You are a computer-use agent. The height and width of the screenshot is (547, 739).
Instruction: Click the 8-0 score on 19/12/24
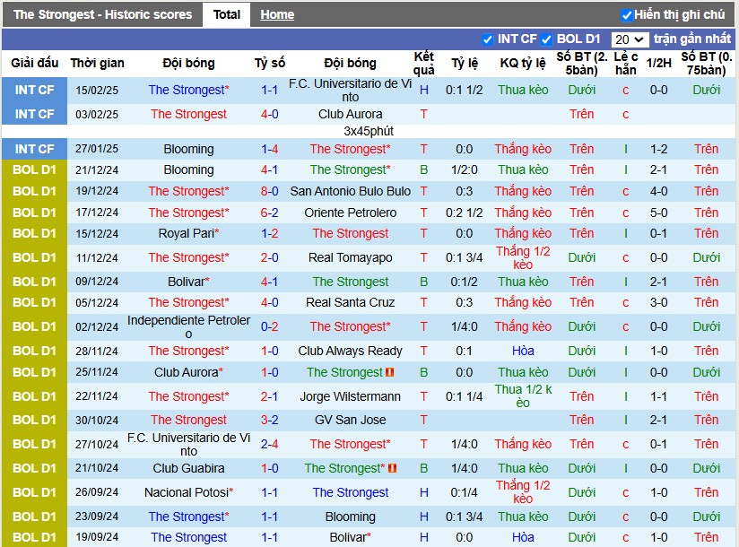coord(270,191)
